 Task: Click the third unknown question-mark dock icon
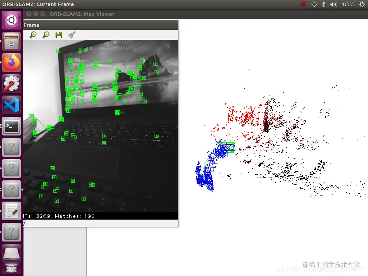(11, 190)
